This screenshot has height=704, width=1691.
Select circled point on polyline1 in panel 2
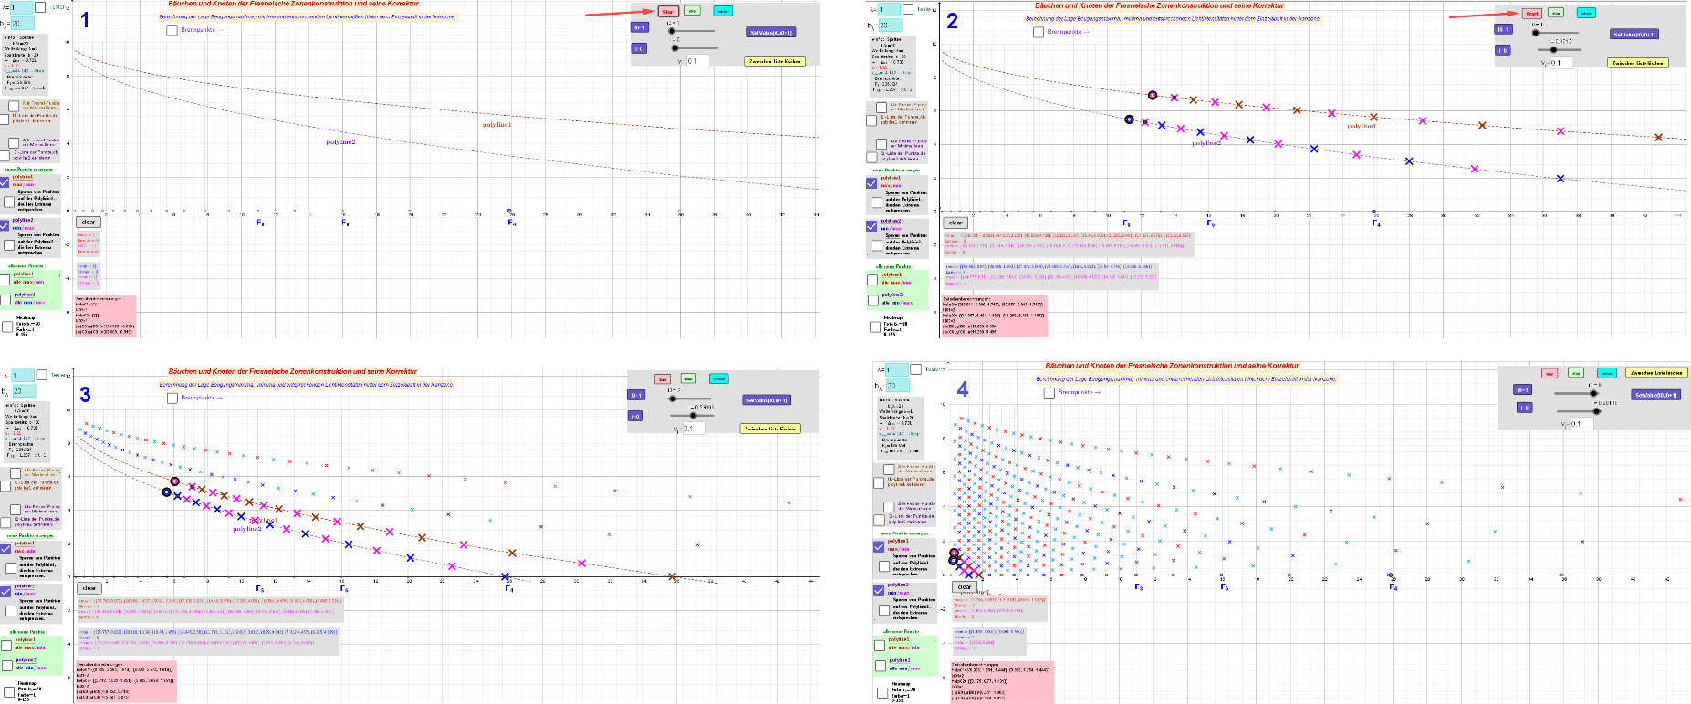pyautogui.click(x=1153, y=95)
